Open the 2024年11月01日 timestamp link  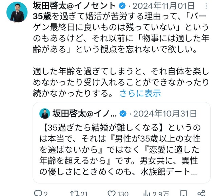click(x=163, y=6)
